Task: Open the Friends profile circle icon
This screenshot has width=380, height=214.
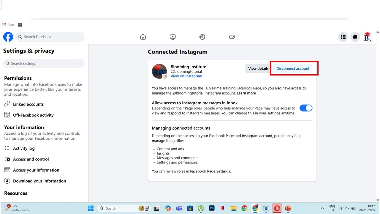Action: pos(202,37)
